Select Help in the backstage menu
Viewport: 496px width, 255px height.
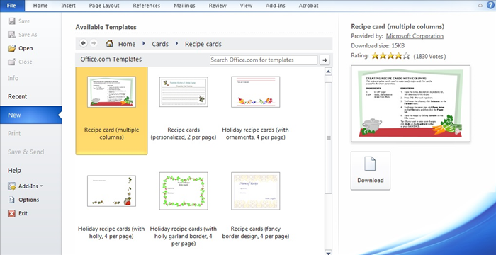(14, 171)
